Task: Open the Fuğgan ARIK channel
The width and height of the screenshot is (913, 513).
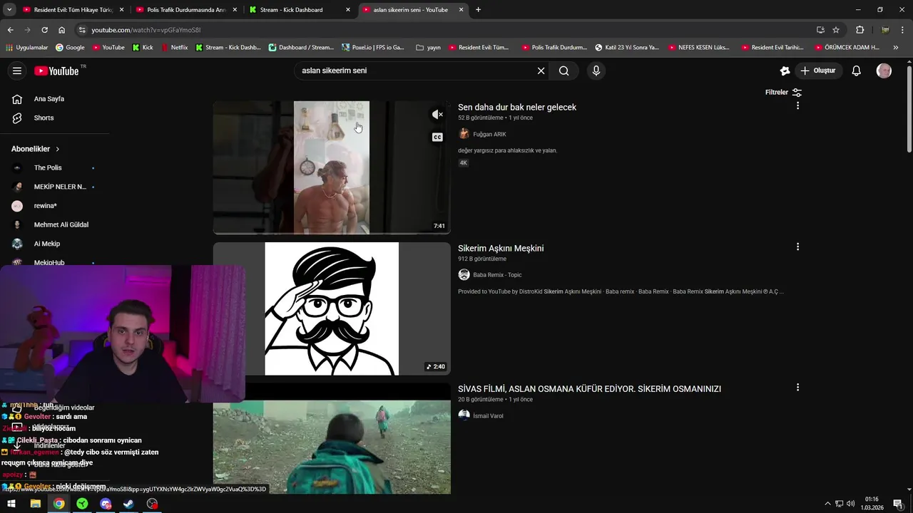Action: [489, 134]
